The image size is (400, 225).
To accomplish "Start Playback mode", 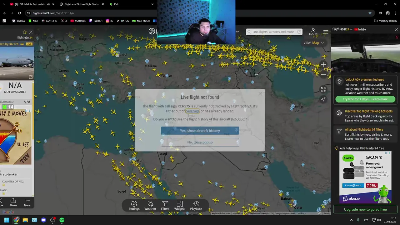I will (x=196, y=205).
